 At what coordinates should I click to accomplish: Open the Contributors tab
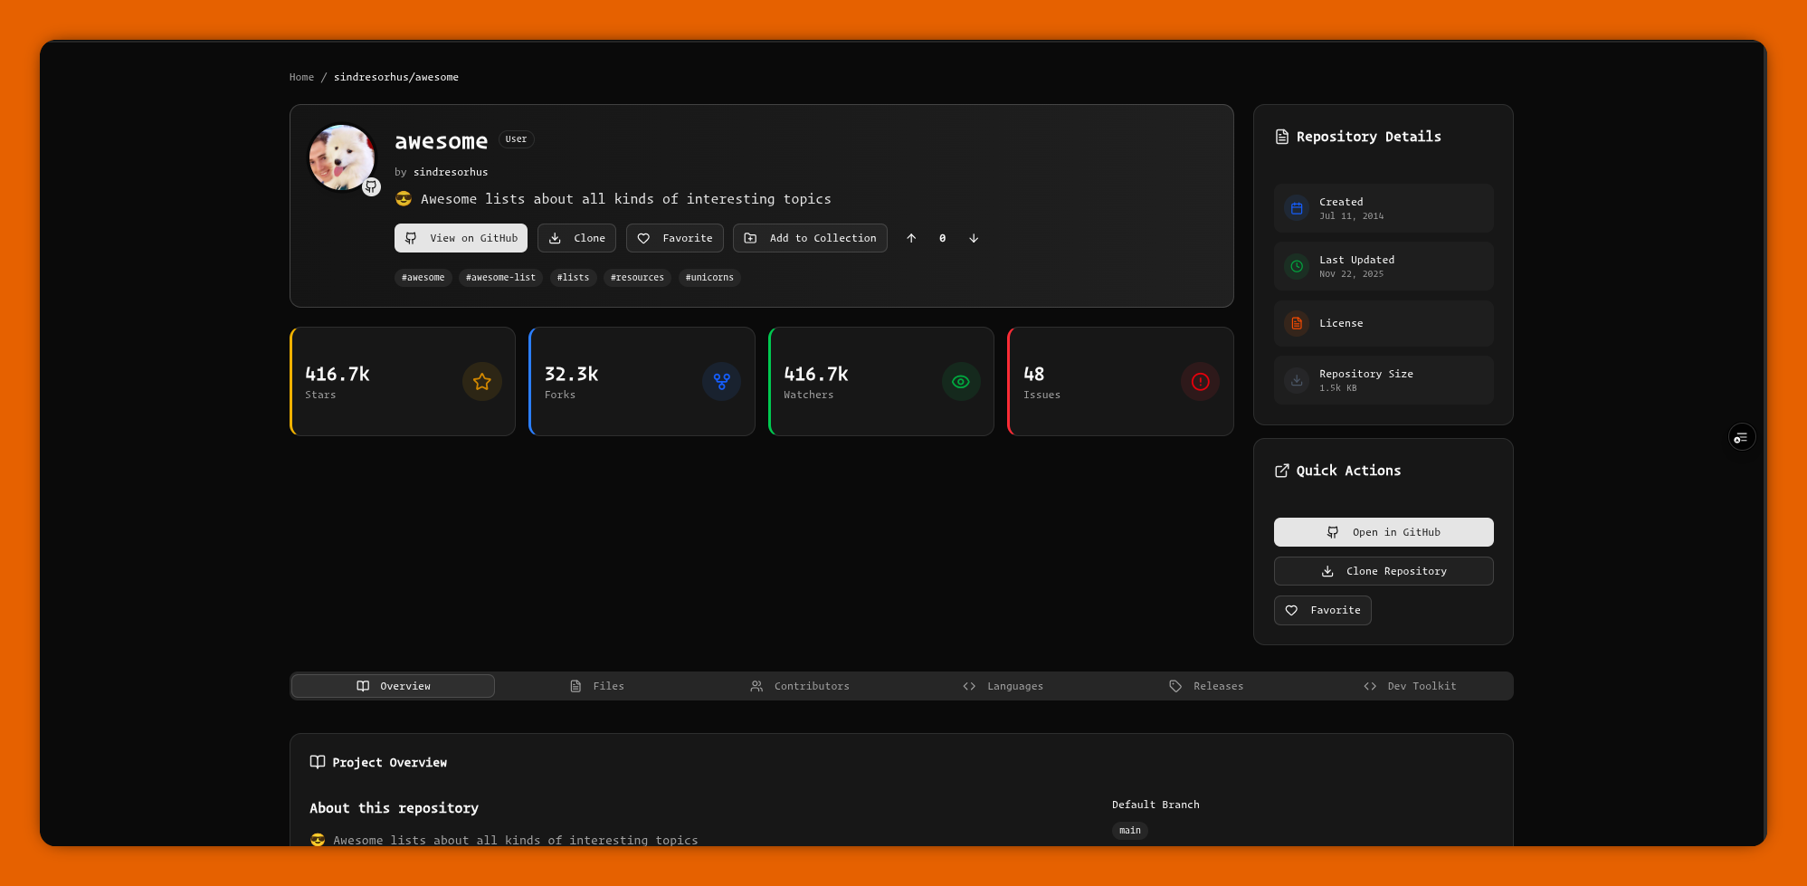pos(800,686)
